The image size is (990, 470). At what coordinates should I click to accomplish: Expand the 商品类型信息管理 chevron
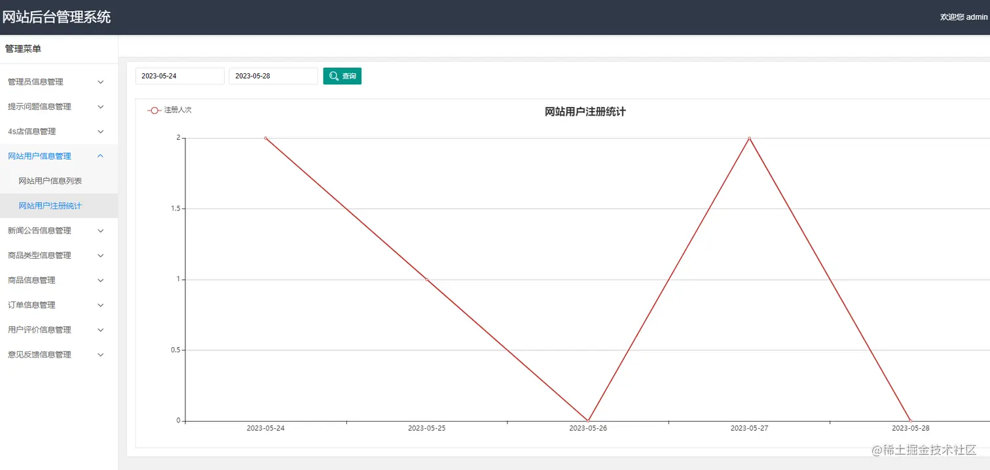click(101, 256)
